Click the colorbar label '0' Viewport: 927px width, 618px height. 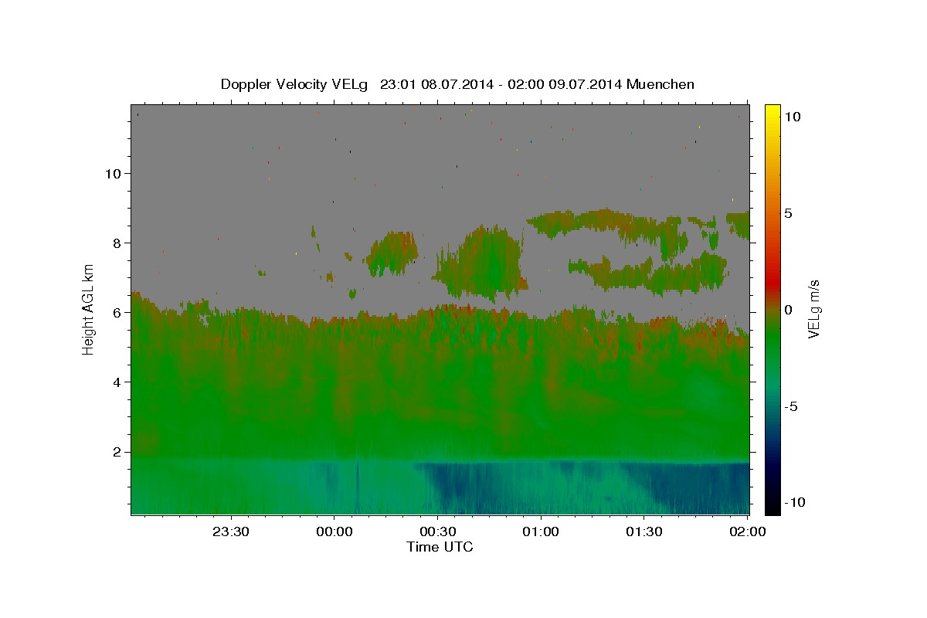tap(789, 310)
